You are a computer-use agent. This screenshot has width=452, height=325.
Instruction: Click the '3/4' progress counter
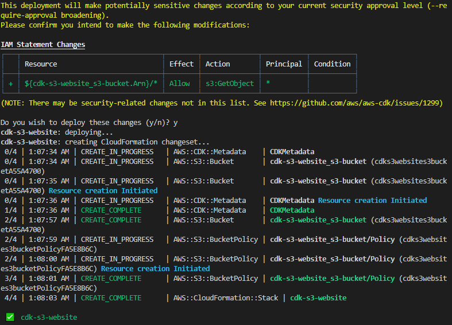11,279
